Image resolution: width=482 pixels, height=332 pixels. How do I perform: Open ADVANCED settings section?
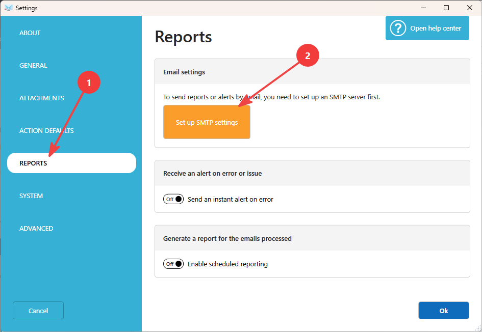point(36,228)
